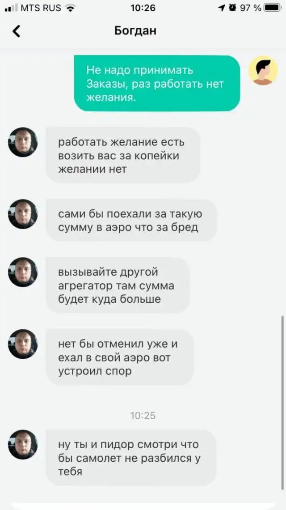The width and height of the screenshot is (286, 510).
Task: Select the message "работать желание есть возить вас"
Action: pos(123,155)
